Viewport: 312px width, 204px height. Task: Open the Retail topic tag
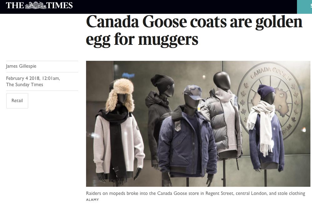coord(17,101)
